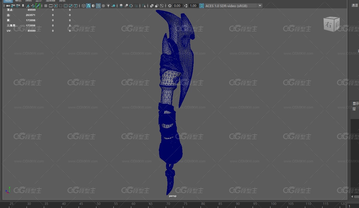Click the Depth of Field icon
Screen dimensions: 359x208
[x=136, y=5]
